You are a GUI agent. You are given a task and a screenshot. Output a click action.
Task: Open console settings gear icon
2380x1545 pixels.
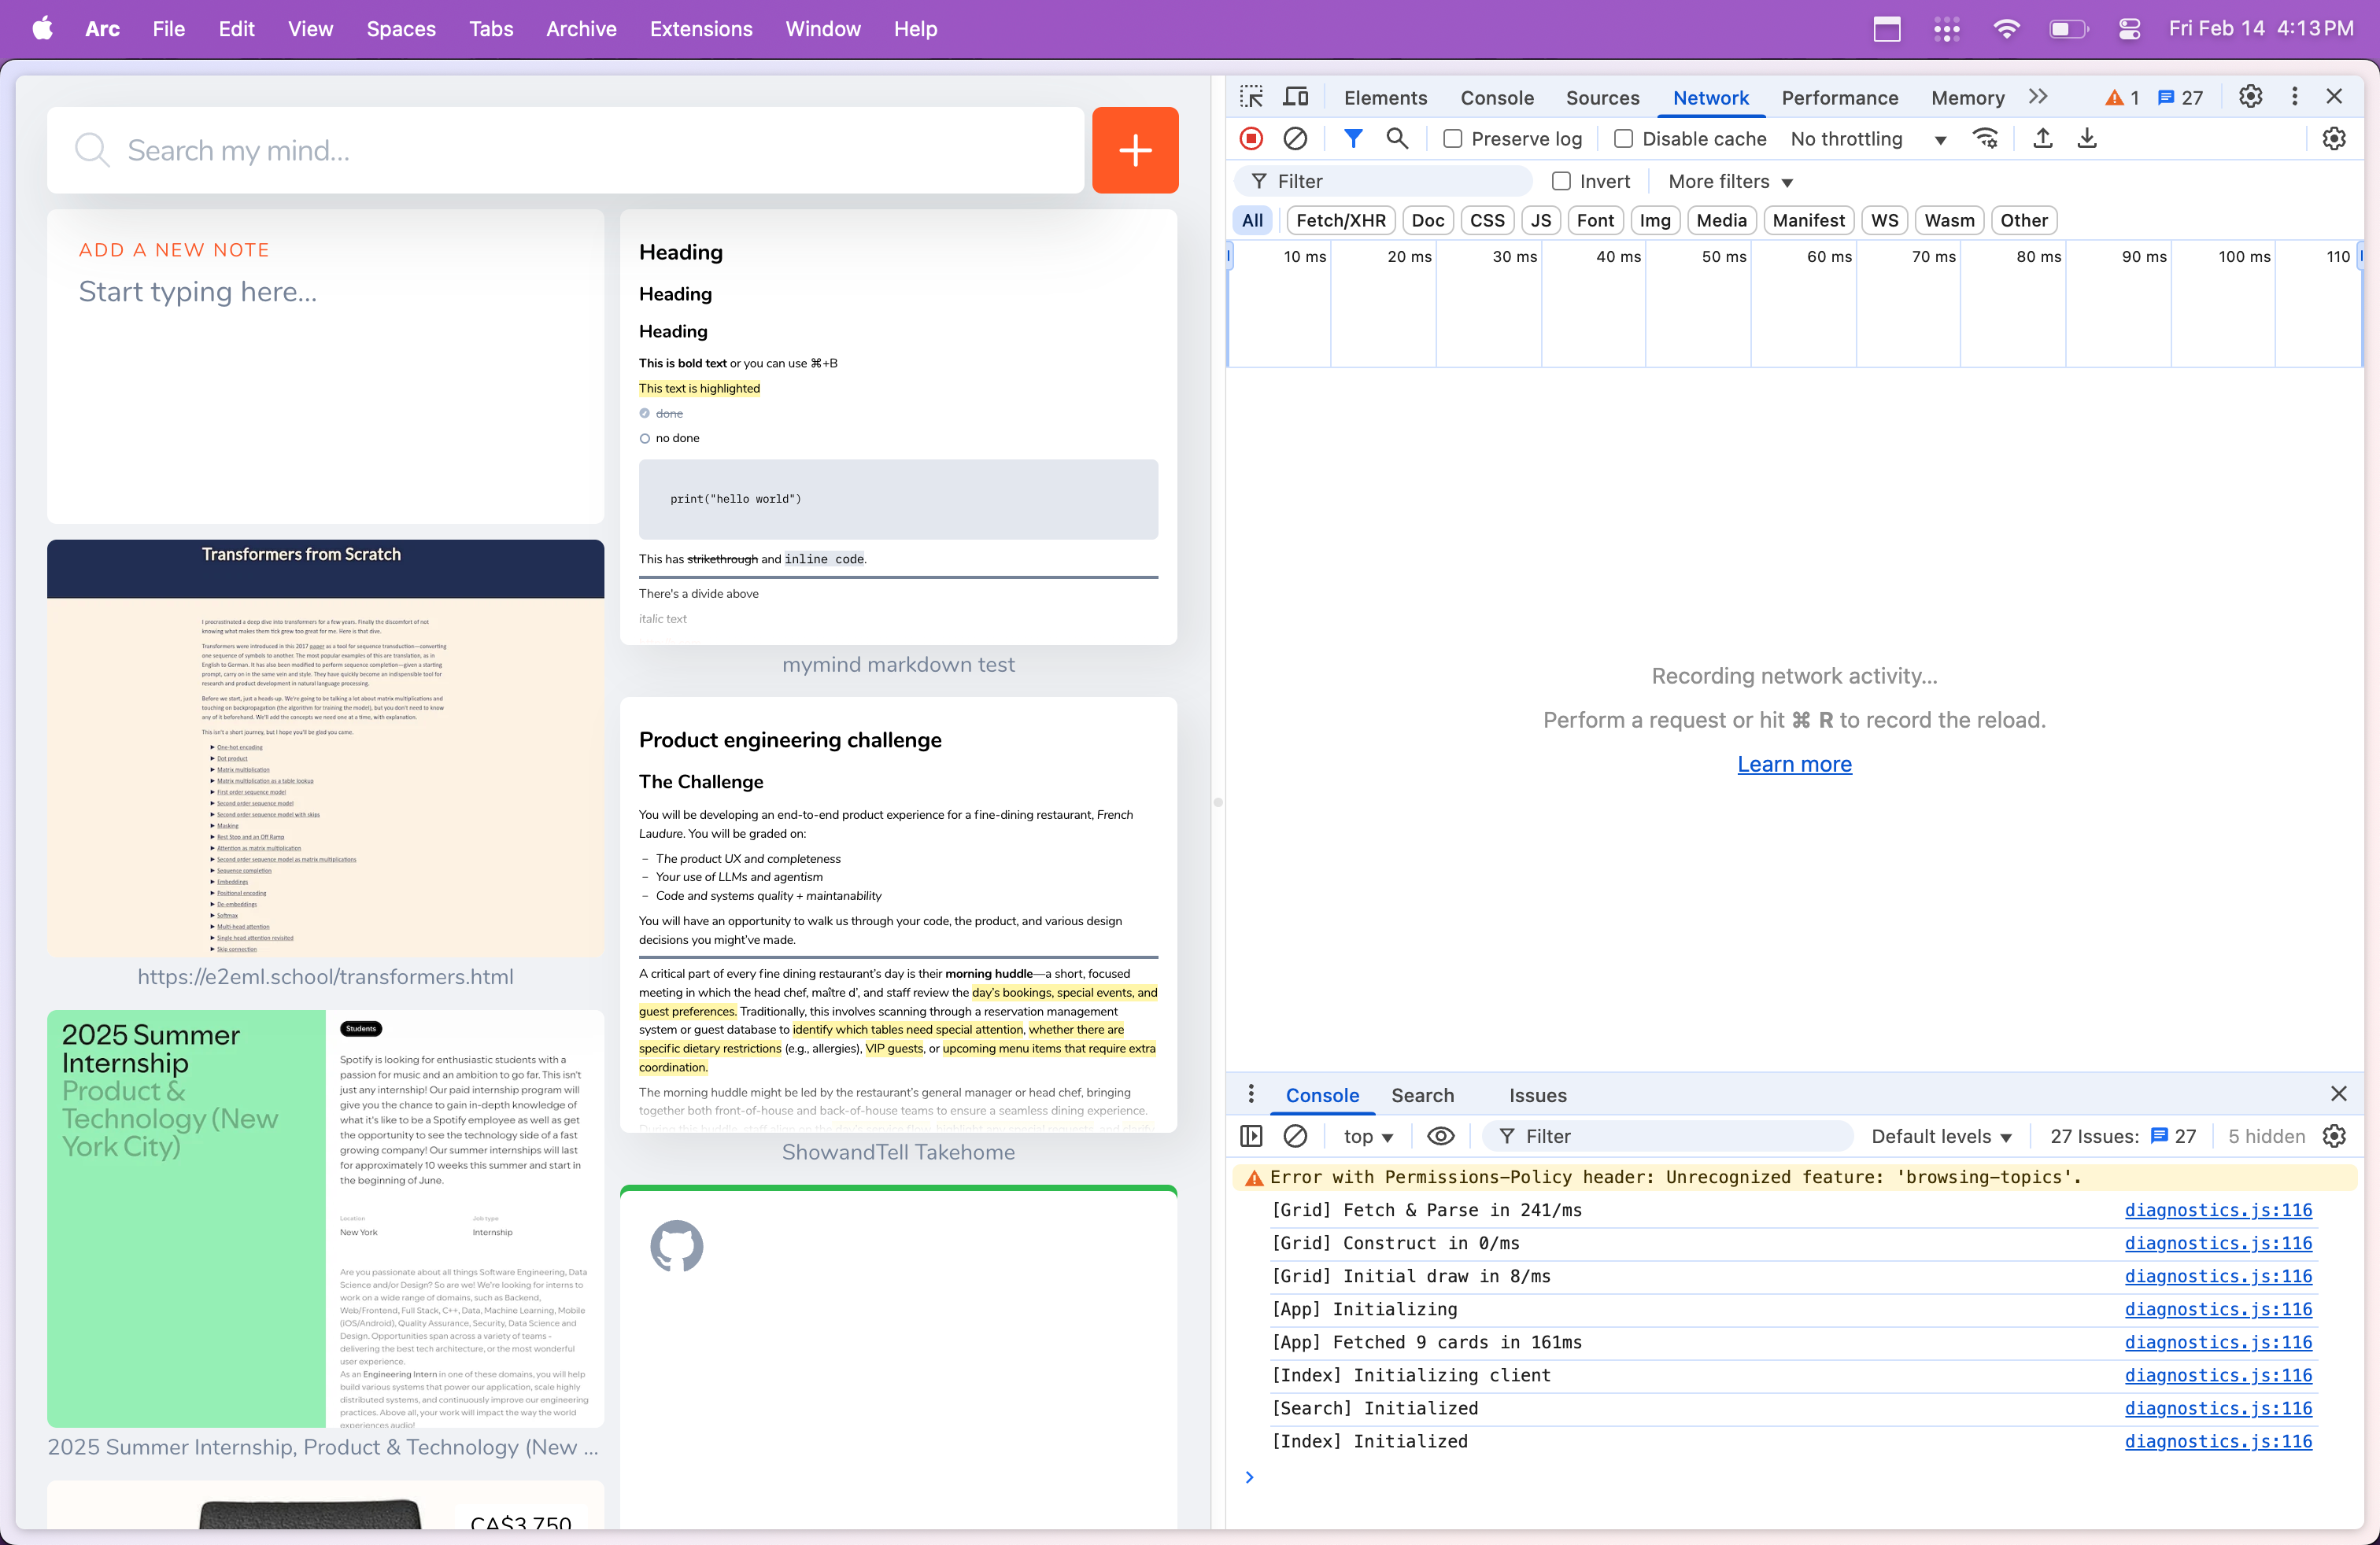coord(2334,1136)
